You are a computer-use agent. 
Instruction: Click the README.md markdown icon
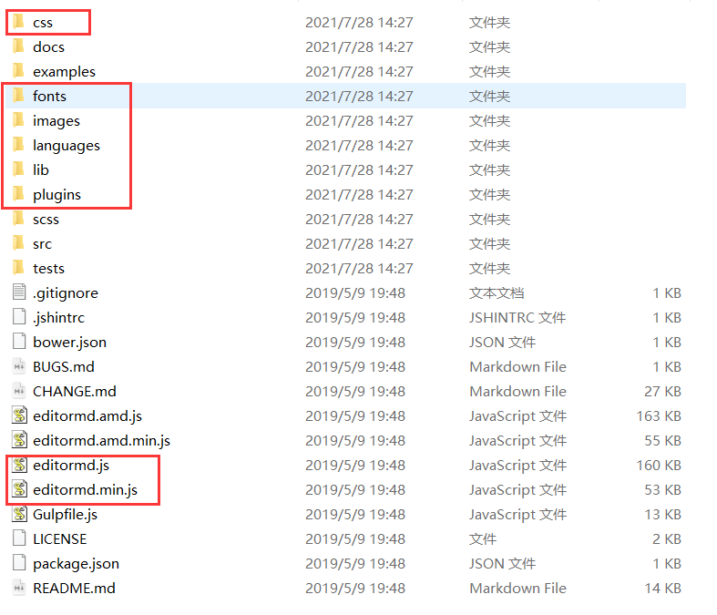pyautogui.click(x=19, y=588)
